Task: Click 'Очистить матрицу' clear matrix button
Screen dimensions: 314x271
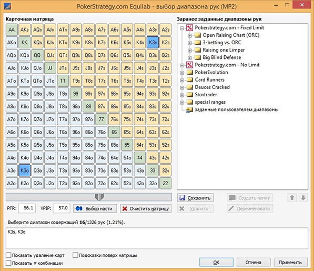Action: 146,209
